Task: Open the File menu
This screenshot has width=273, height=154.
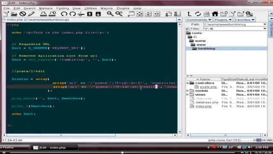Action: (x=6, y=8)
